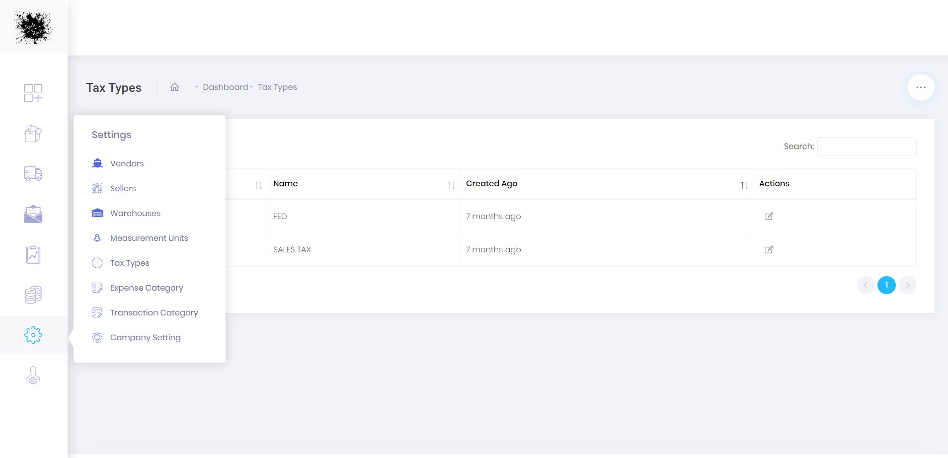Select the settings gear sidebar icon

[33, 335]
